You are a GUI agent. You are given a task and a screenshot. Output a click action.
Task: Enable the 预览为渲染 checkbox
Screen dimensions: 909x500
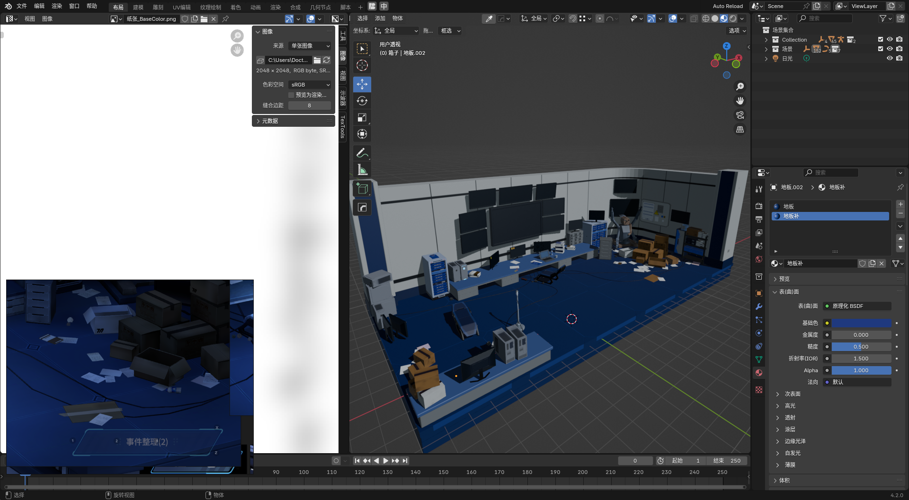[x=291, y=95]
